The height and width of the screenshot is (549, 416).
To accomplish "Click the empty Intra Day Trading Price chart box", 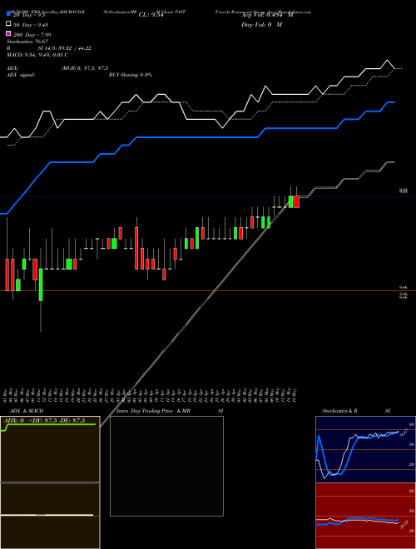I will click(166, 466).
